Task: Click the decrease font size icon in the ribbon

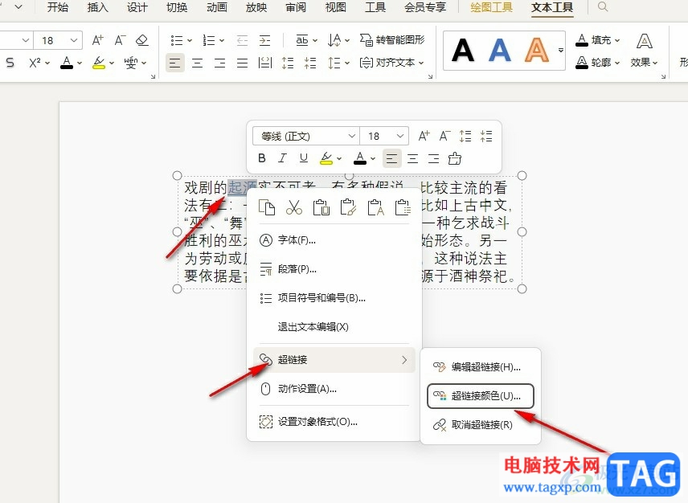Action: (120, 40)
